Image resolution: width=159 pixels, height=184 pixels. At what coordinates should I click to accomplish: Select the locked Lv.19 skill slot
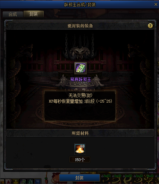(x=138, y=179)
